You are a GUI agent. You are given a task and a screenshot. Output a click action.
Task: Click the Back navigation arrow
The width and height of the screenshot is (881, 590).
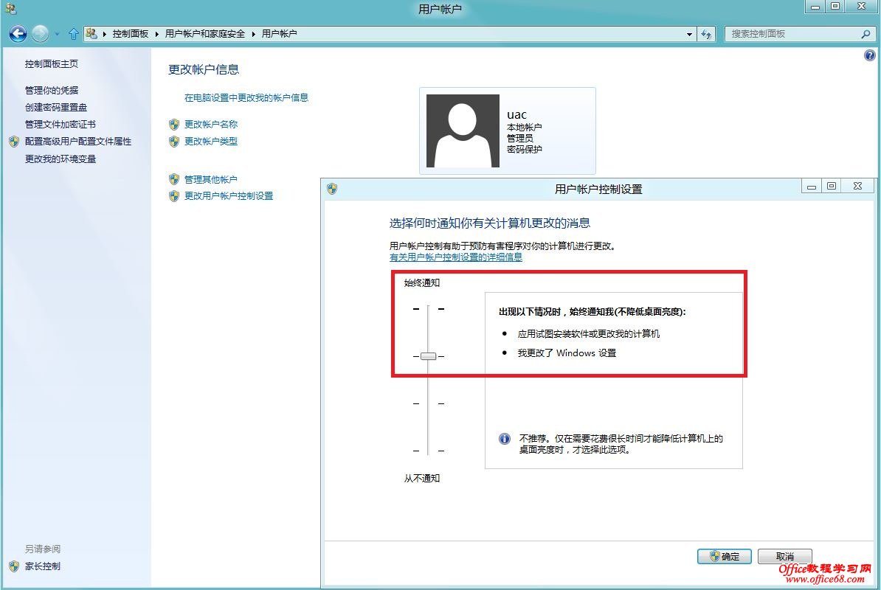[x=16, y=33]
